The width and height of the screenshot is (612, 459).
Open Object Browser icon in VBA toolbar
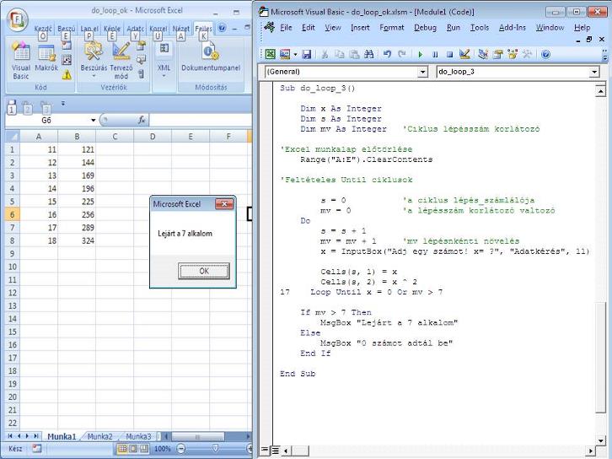pyautogui.click(x=513, y=54)
